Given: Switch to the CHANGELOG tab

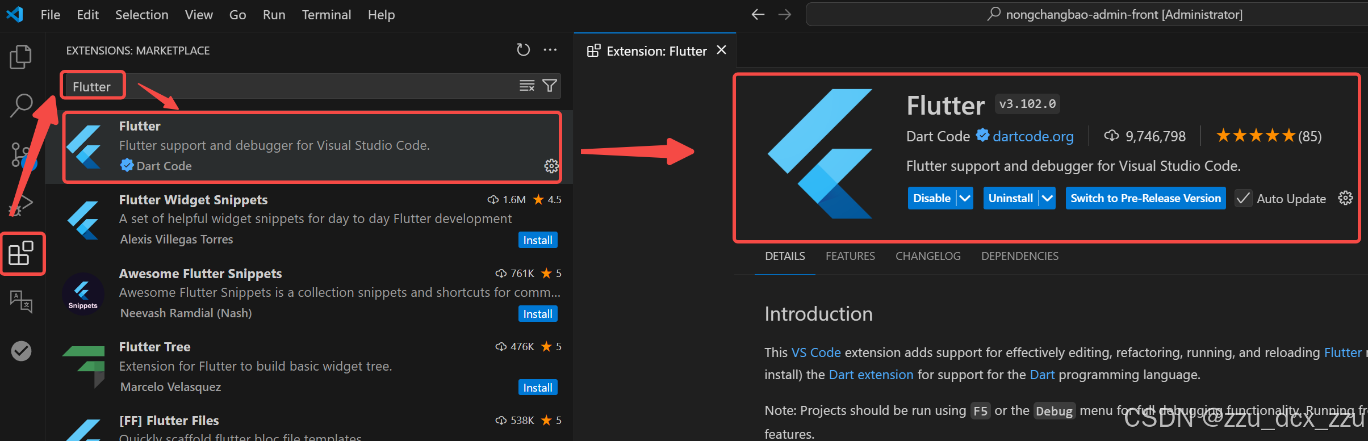Looking at the screenshot, I should pyautogui.click(x=928, y=256).
